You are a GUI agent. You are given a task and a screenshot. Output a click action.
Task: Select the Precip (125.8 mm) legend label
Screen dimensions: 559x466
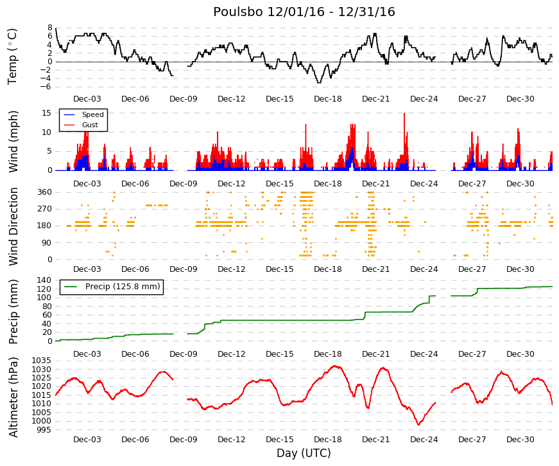123,287
